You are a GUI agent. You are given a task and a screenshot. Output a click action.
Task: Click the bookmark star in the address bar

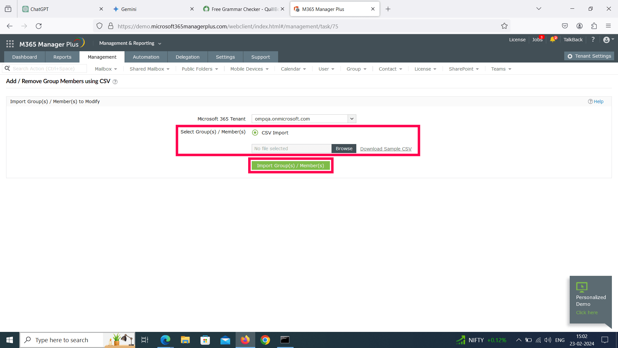[x=504, y=26]
